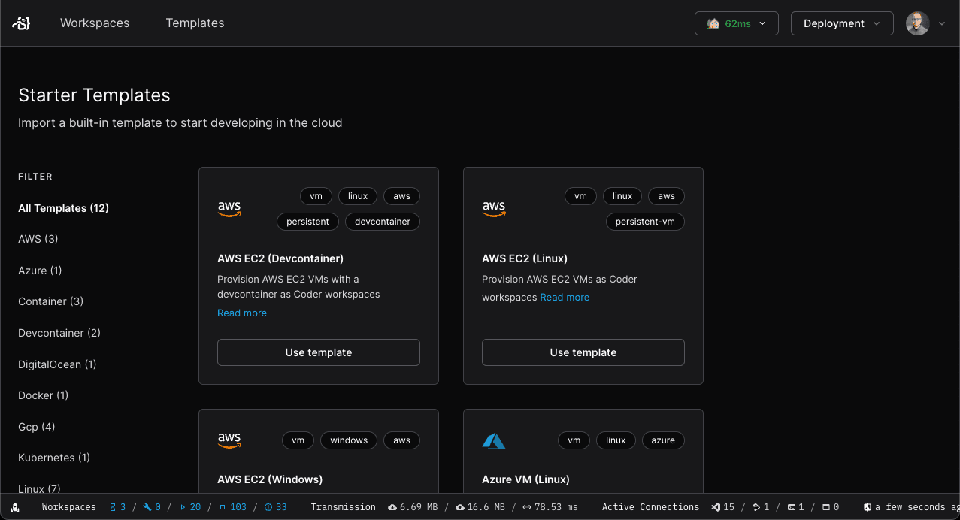
Task: Filter templates by AWS (3)
Action: coord(38,239)
